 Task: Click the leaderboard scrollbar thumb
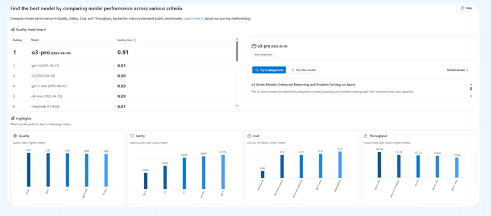(237, 51)
